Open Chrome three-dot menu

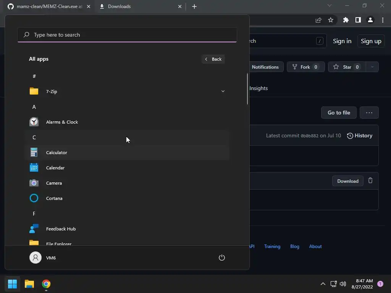(383, 20)
